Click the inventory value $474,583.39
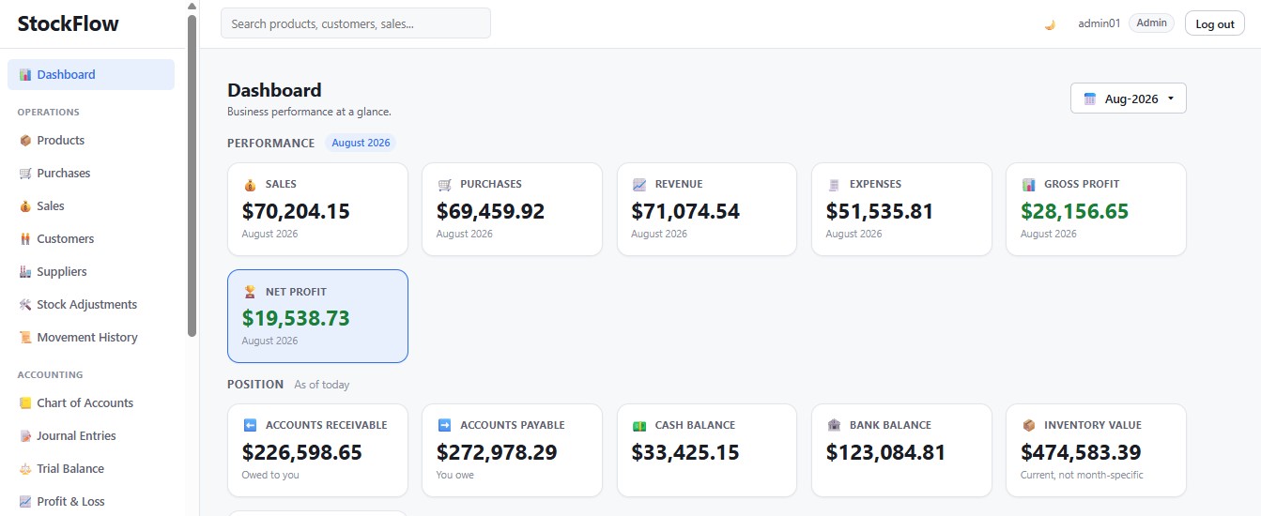 tap(1081, 452)
